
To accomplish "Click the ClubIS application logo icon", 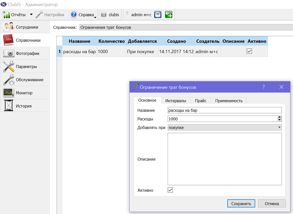I will pos(4,4).
